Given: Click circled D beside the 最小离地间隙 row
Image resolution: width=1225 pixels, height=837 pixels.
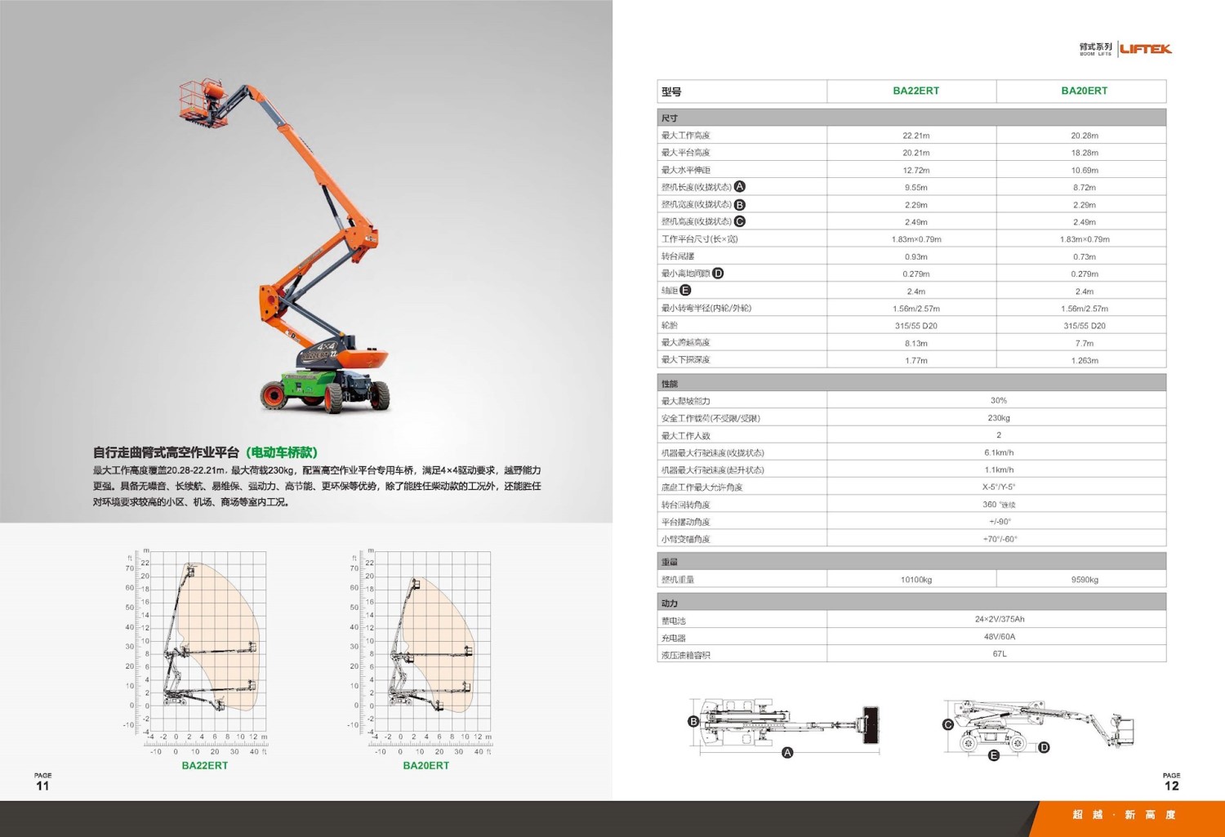Looking at the screenshot, I should [x=718, y=274].
